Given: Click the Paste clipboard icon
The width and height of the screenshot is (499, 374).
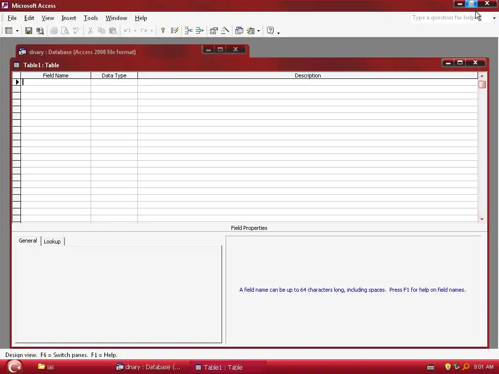Looking at the screenshot, I should pyautogui.click(x=113, y=31).
